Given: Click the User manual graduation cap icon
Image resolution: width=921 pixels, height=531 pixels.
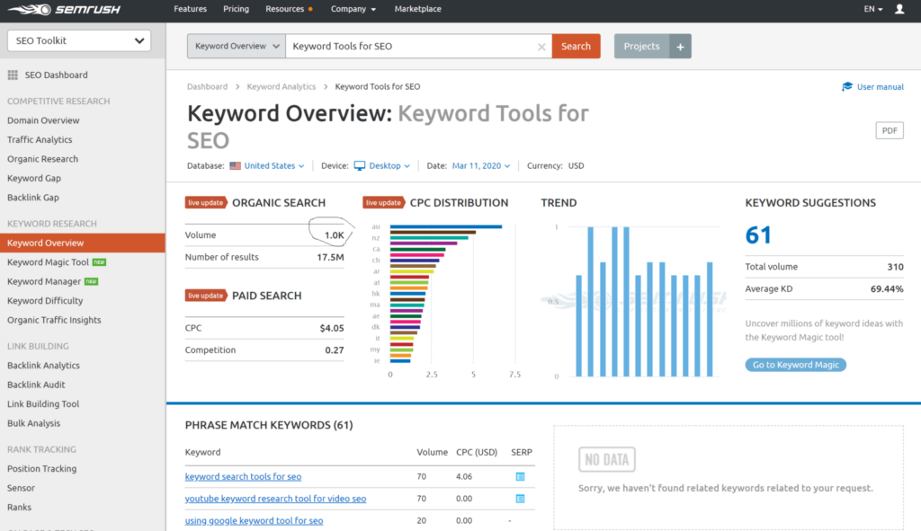Looking at the screenshot, I should point(847,87).
